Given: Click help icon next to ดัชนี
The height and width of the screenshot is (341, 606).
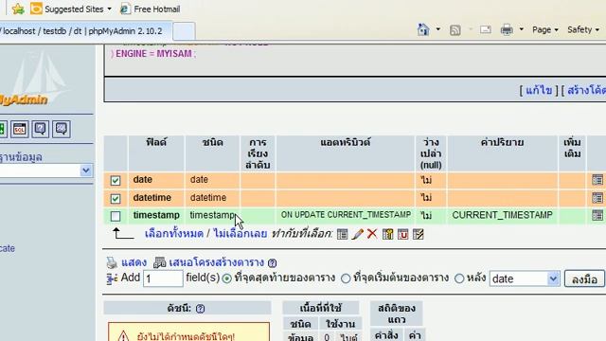Looking at the screenshot, I should [200, 309].
